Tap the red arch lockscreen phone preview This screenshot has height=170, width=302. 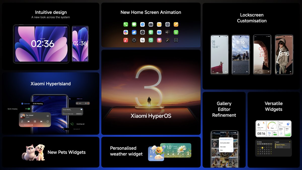coord(262,55)
